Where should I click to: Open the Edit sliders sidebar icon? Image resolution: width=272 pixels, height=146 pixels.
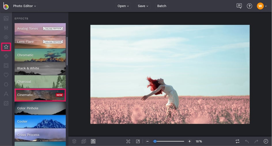(x=6, y=28)
